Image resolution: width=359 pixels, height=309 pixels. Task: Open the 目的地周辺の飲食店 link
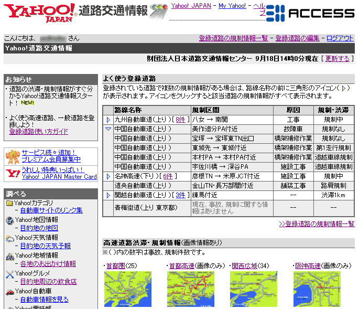48,282
